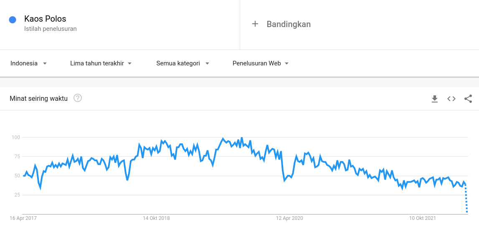Open the help icon beside Minat seiring waktu
The image size is (479, 227).
78,98
